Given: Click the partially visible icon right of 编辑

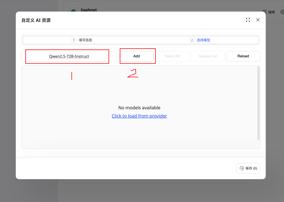Looking at the screenshot, I should 282,12.
